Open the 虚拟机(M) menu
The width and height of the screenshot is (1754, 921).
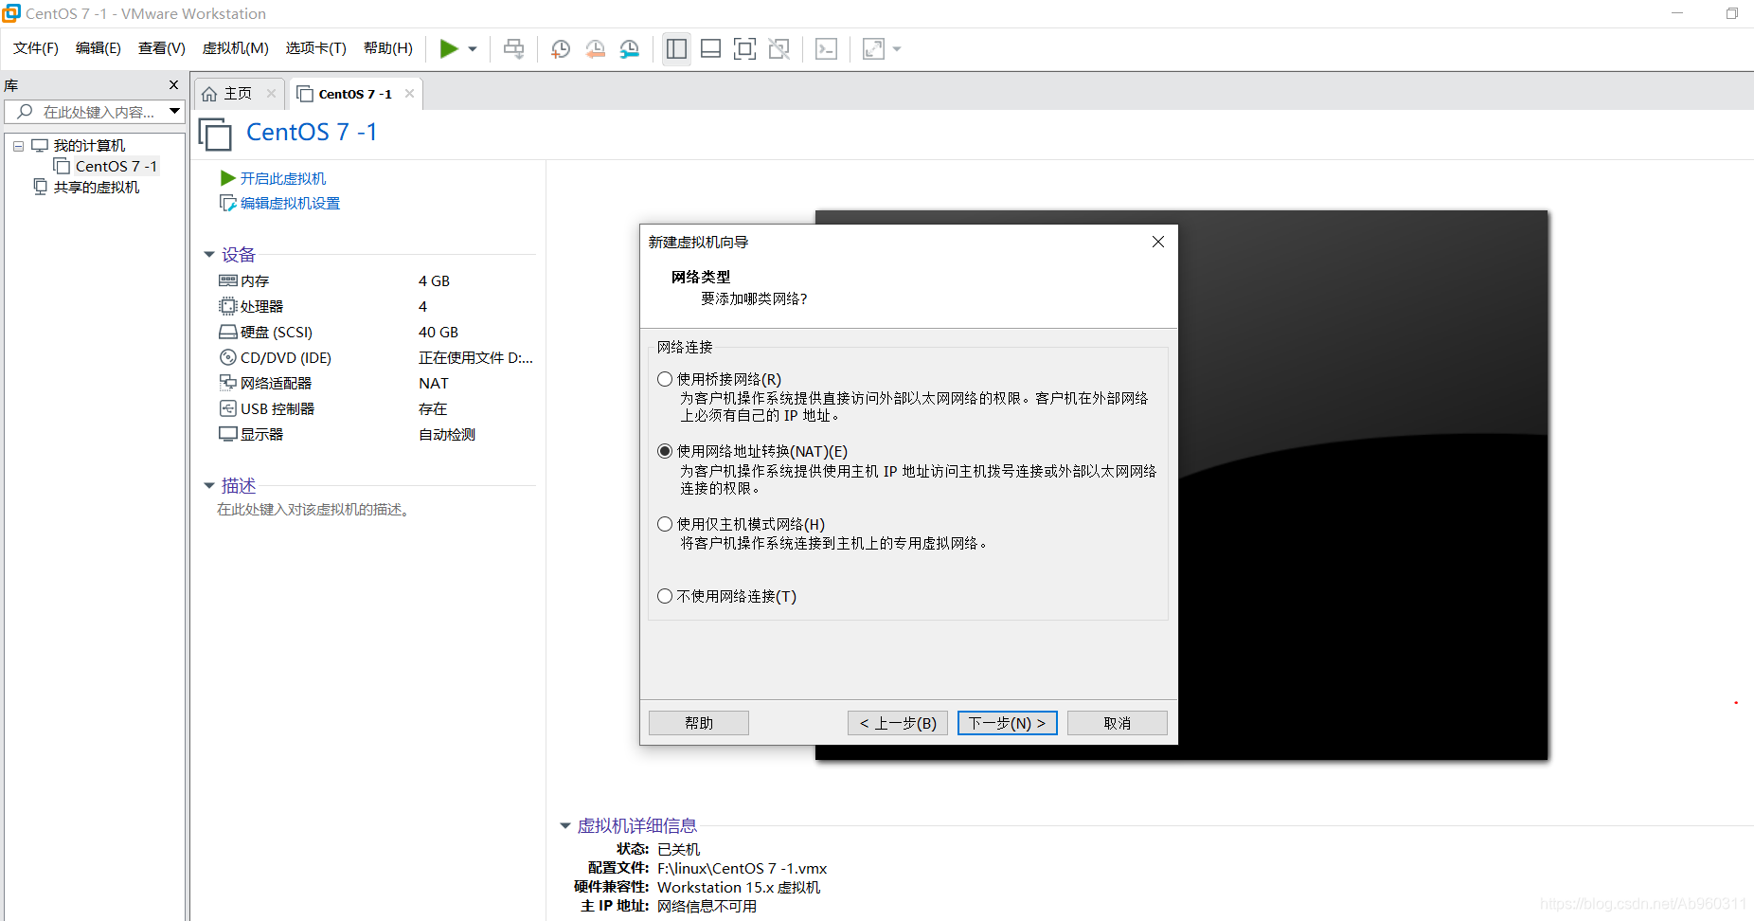(236, 48)
